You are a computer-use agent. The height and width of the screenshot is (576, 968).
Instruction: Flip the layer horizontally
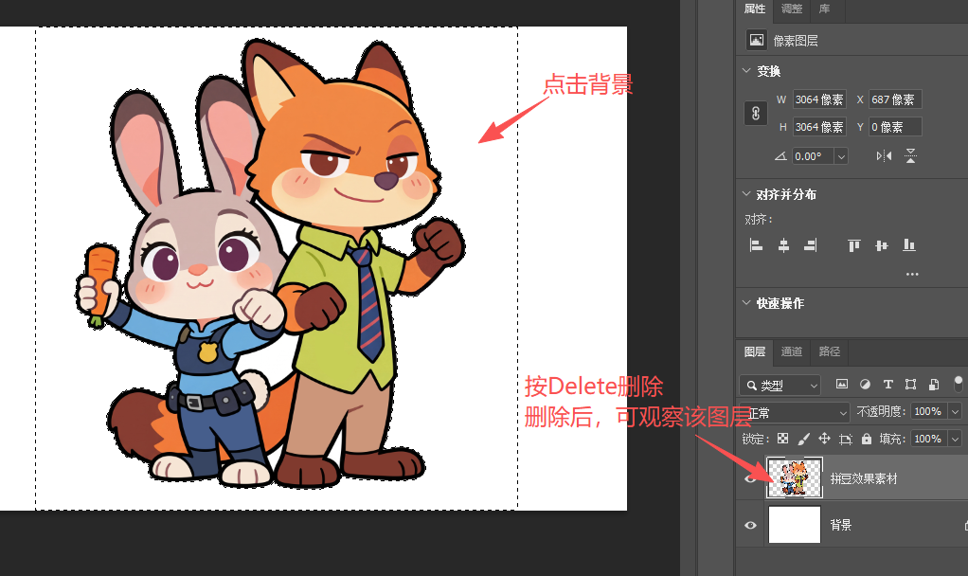point(884,156)
